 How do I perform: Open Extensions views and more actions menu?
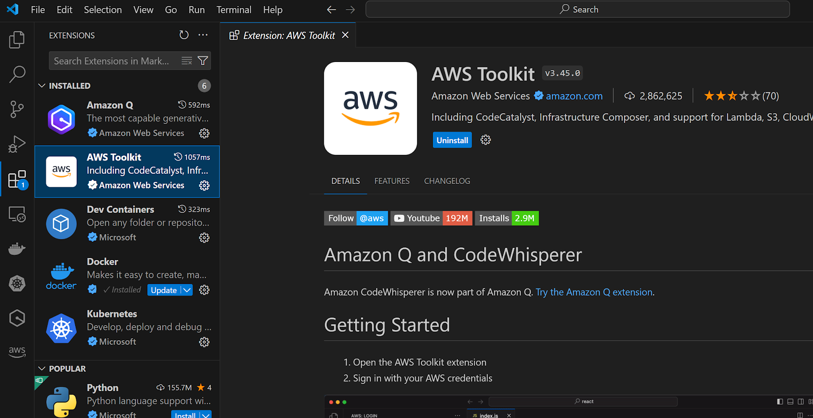tap(203, 35)
